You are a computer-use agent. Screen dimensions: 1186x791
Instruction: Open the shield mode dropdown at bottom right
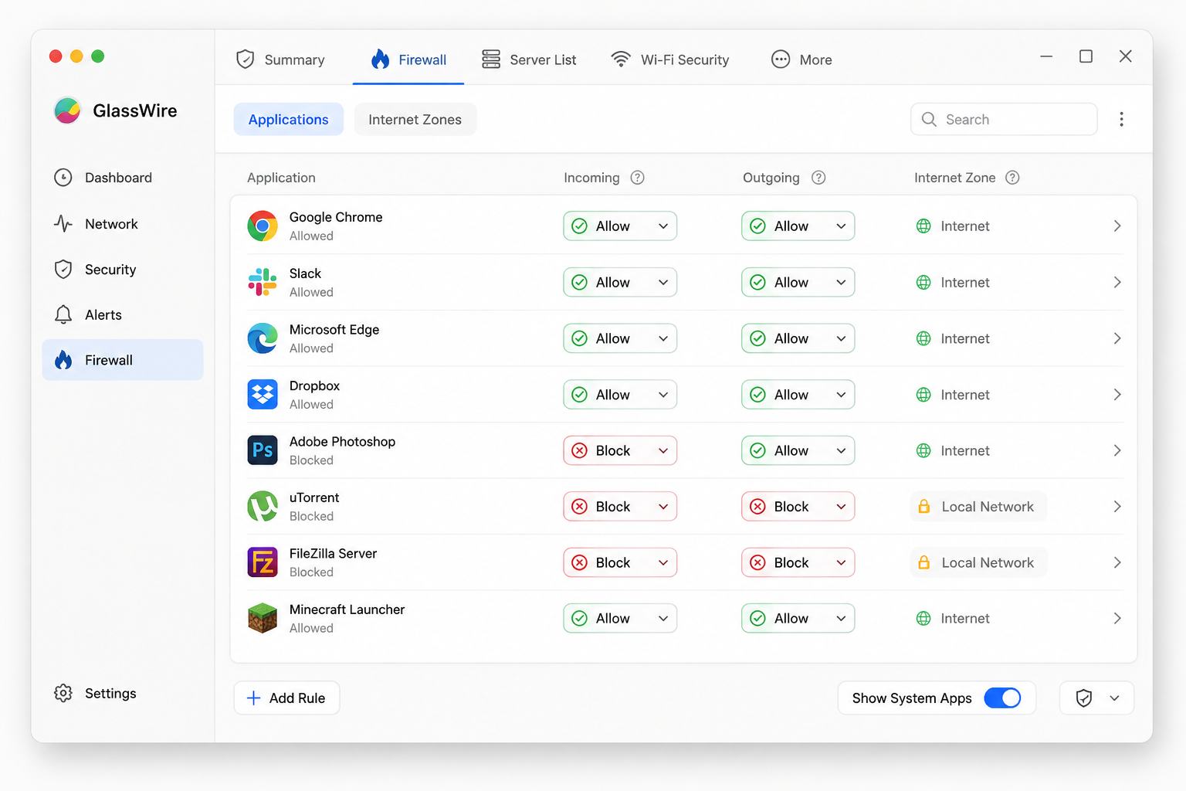pyautogui.click(x=1096, y=698)
